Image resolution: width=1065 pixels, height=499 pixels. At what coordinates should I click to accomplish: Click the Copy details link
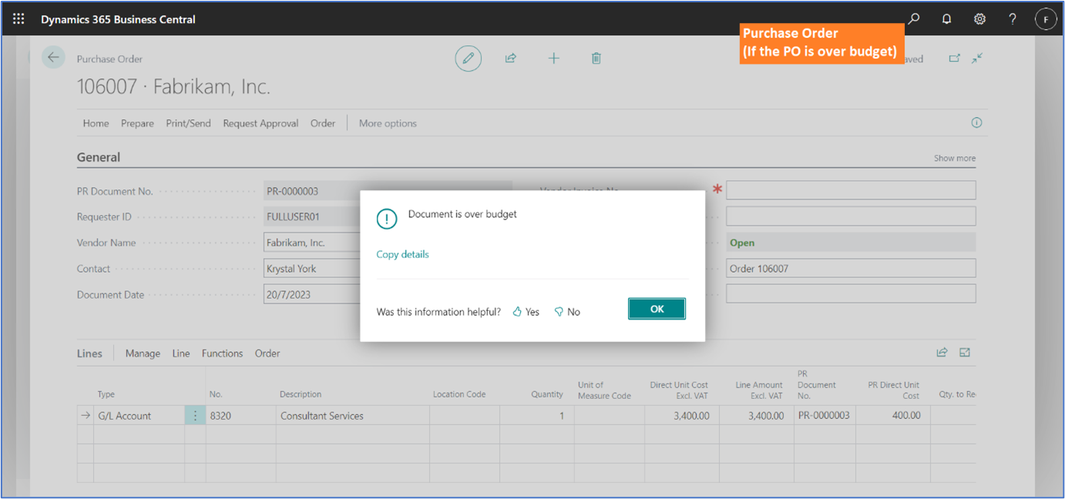point(402,254)
